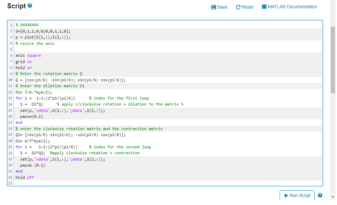Click the help icon beside Script heading
Screen dimensions: 337x205
[x=30, y=6]
